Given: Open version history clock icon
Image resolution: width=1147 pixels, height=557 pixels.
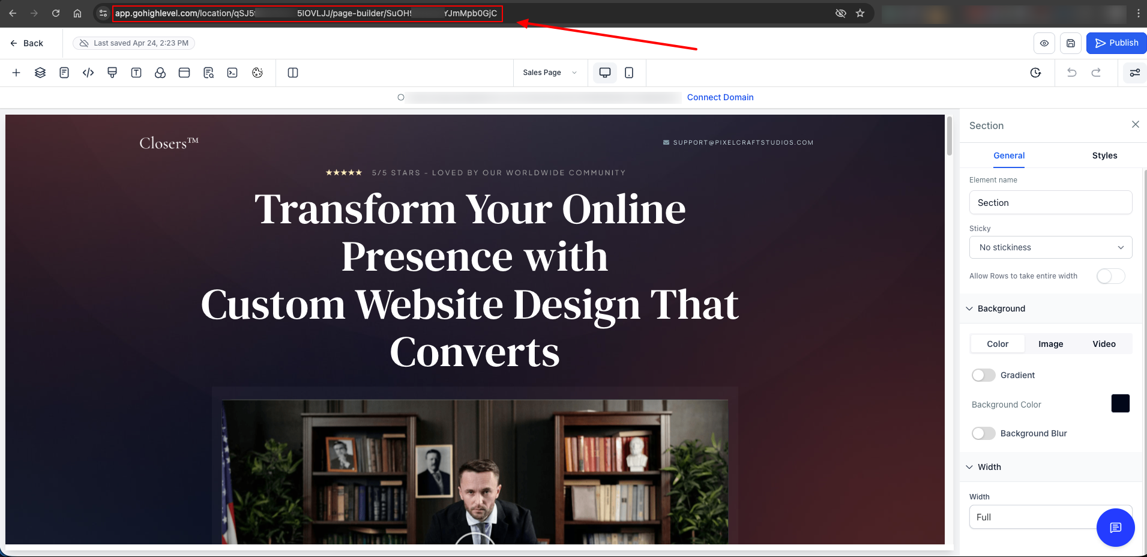Looking at the screenshot, I should coord(1035,73).
